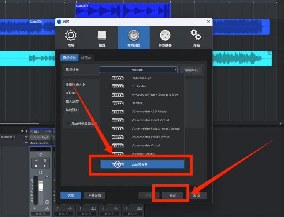This screenshot has height=217, width=284.
Task: Select 无音频设备 in the device list
Action: (x=142, y=164)
